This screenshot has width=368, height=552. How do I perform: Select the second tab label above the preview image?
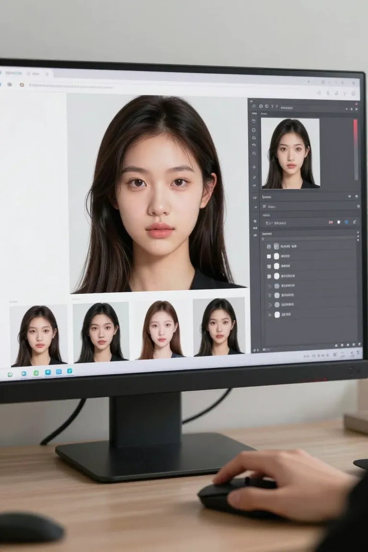264,114
